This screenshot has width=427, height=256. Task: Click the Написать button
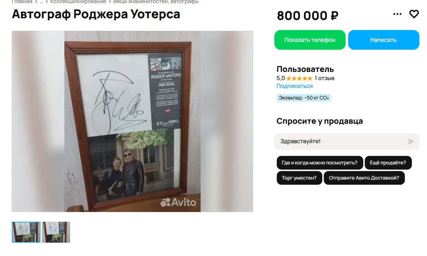pos(384,40)
